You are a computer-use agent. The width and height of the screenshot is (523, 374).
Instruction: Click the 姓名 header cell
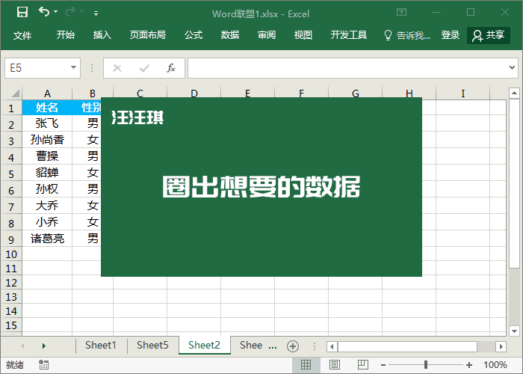[x=47, y=108]
